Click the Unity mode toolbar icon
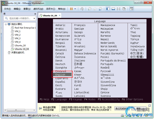Viewport: 154px width, 119px height. (124, 9)
